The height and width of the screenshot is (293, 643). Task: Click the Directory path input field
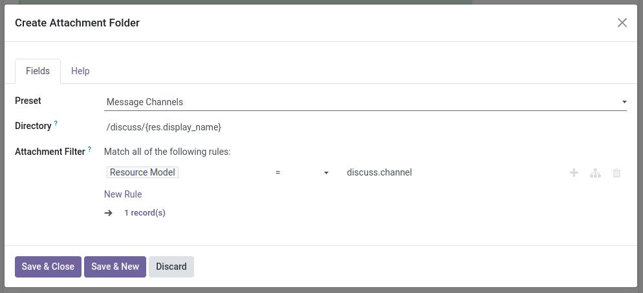365,127
